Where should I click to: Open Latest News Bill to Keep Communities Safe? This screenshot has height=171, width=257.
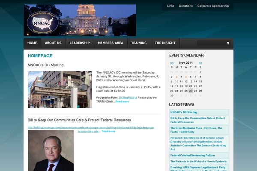[197, 120]
